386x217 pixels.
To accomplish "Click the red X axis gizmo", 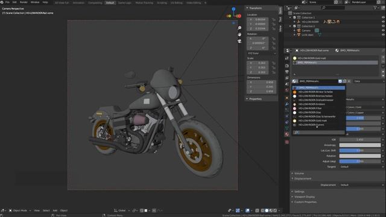I will click(239, 16).
